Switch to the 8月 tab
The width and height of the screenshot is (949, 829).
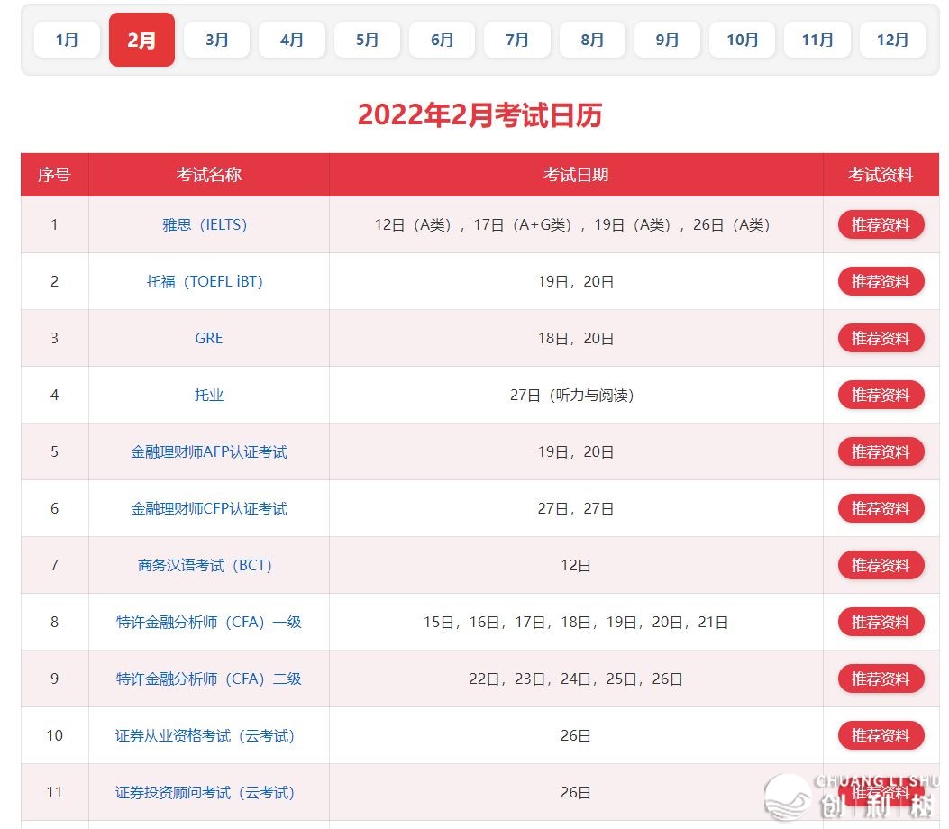pyautogui.click(x=592, y=40)
